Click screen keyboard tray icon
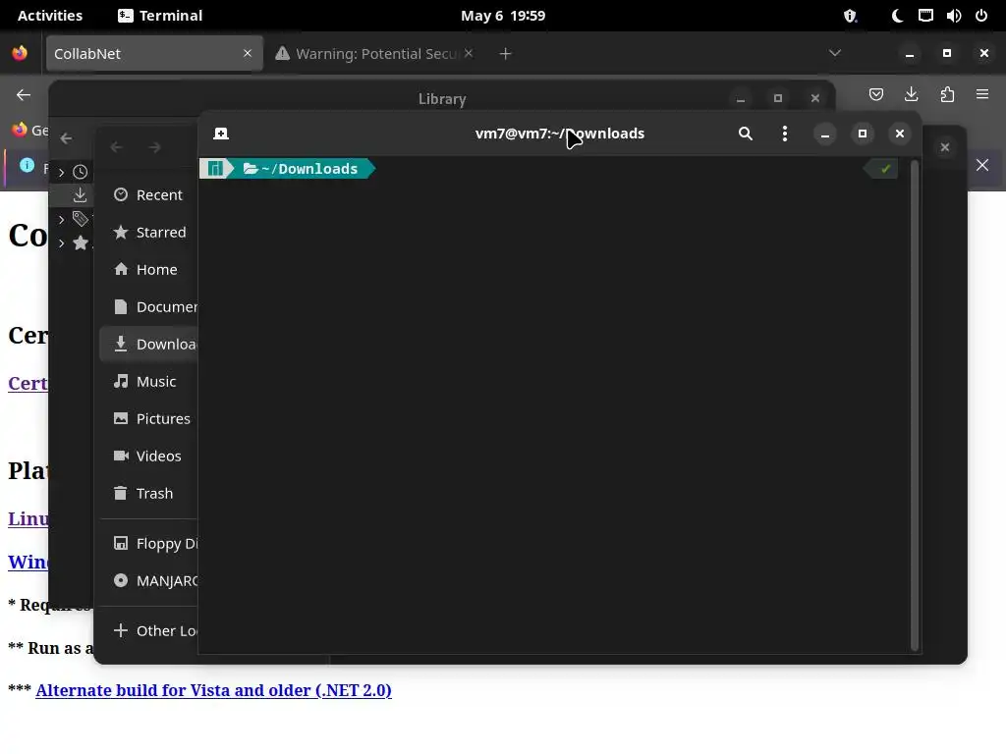Viewport: 1006px width, 754px height. pos(925,16)
